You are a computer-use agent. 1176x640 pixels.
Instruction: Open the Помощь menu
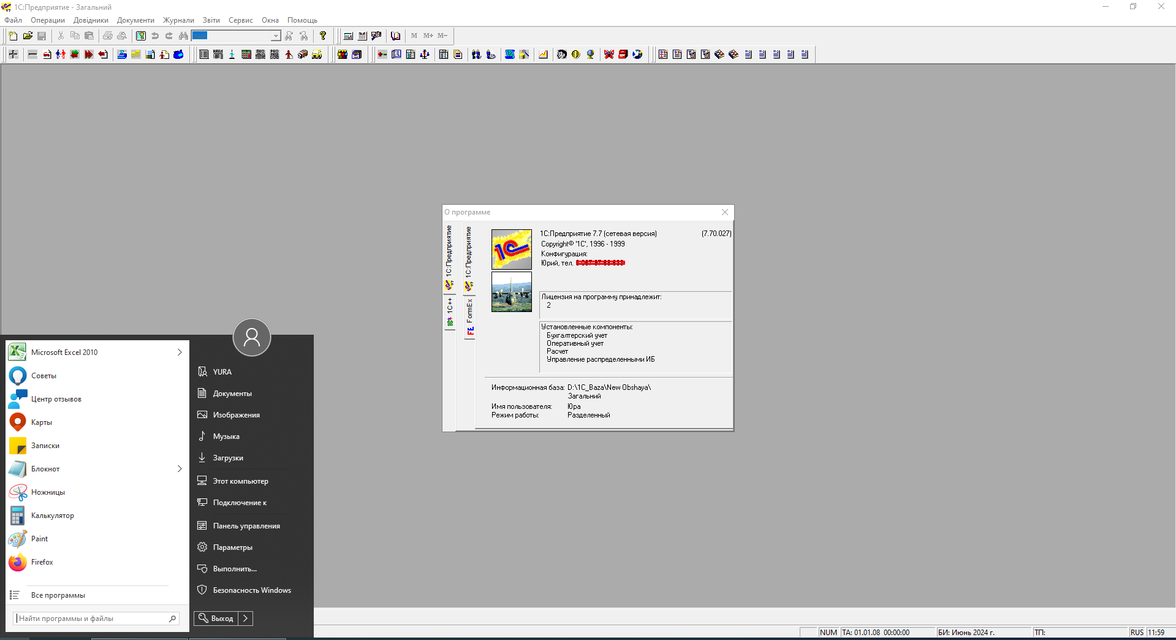[x=303, y=20]
